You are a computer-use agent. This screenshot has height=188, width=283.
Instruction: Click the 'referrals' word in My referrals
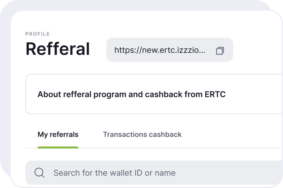(x=64, y=134)
